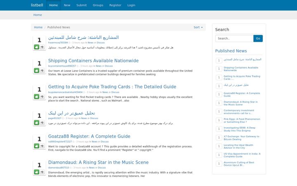Image resolution: width=297 pixels, height=186 pixels.
Task: Downvote the Persian post by page451927
Action: point(42,123)
